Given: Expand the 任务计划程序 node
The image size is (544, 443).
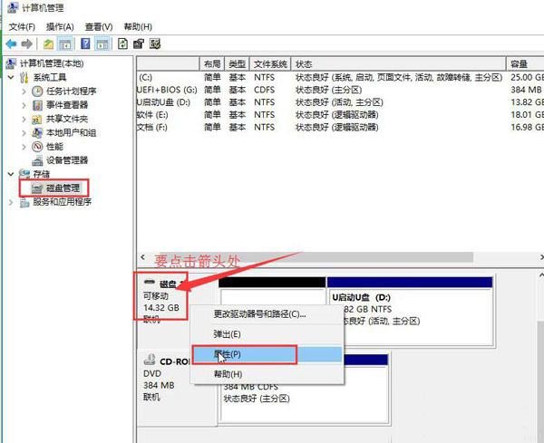Looking at the screenshot, I should click(24, 91).
